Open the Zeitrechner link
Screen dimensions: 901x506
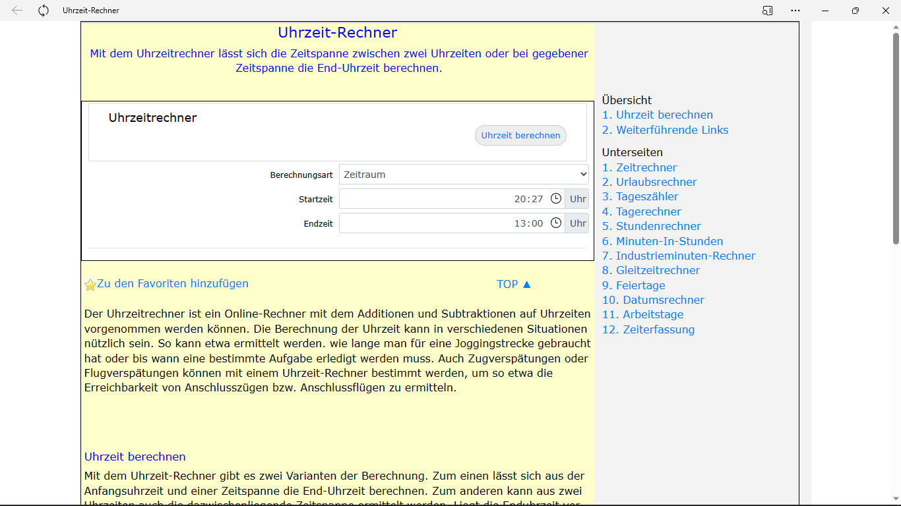(x=638, y=167)
